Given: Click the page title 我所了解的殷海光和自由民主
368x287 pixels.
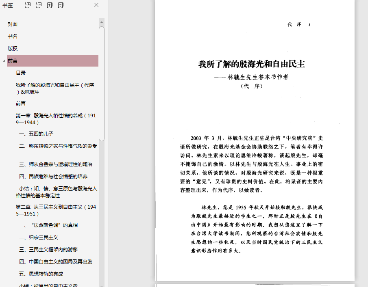Looking at the screenshot, I should click(252, 64).
